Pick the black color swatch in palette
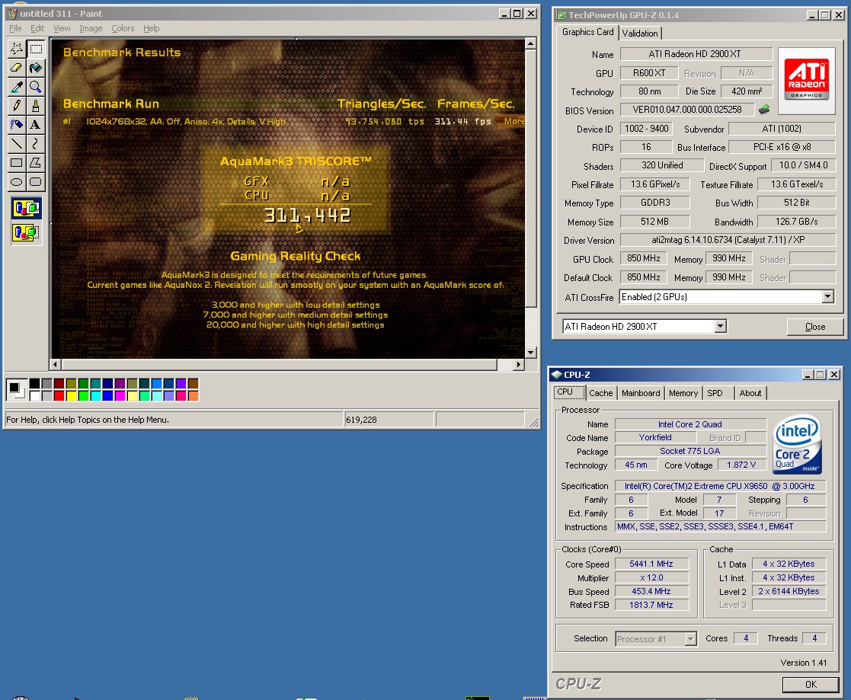 pyautogui.click(x=35, y=384)
